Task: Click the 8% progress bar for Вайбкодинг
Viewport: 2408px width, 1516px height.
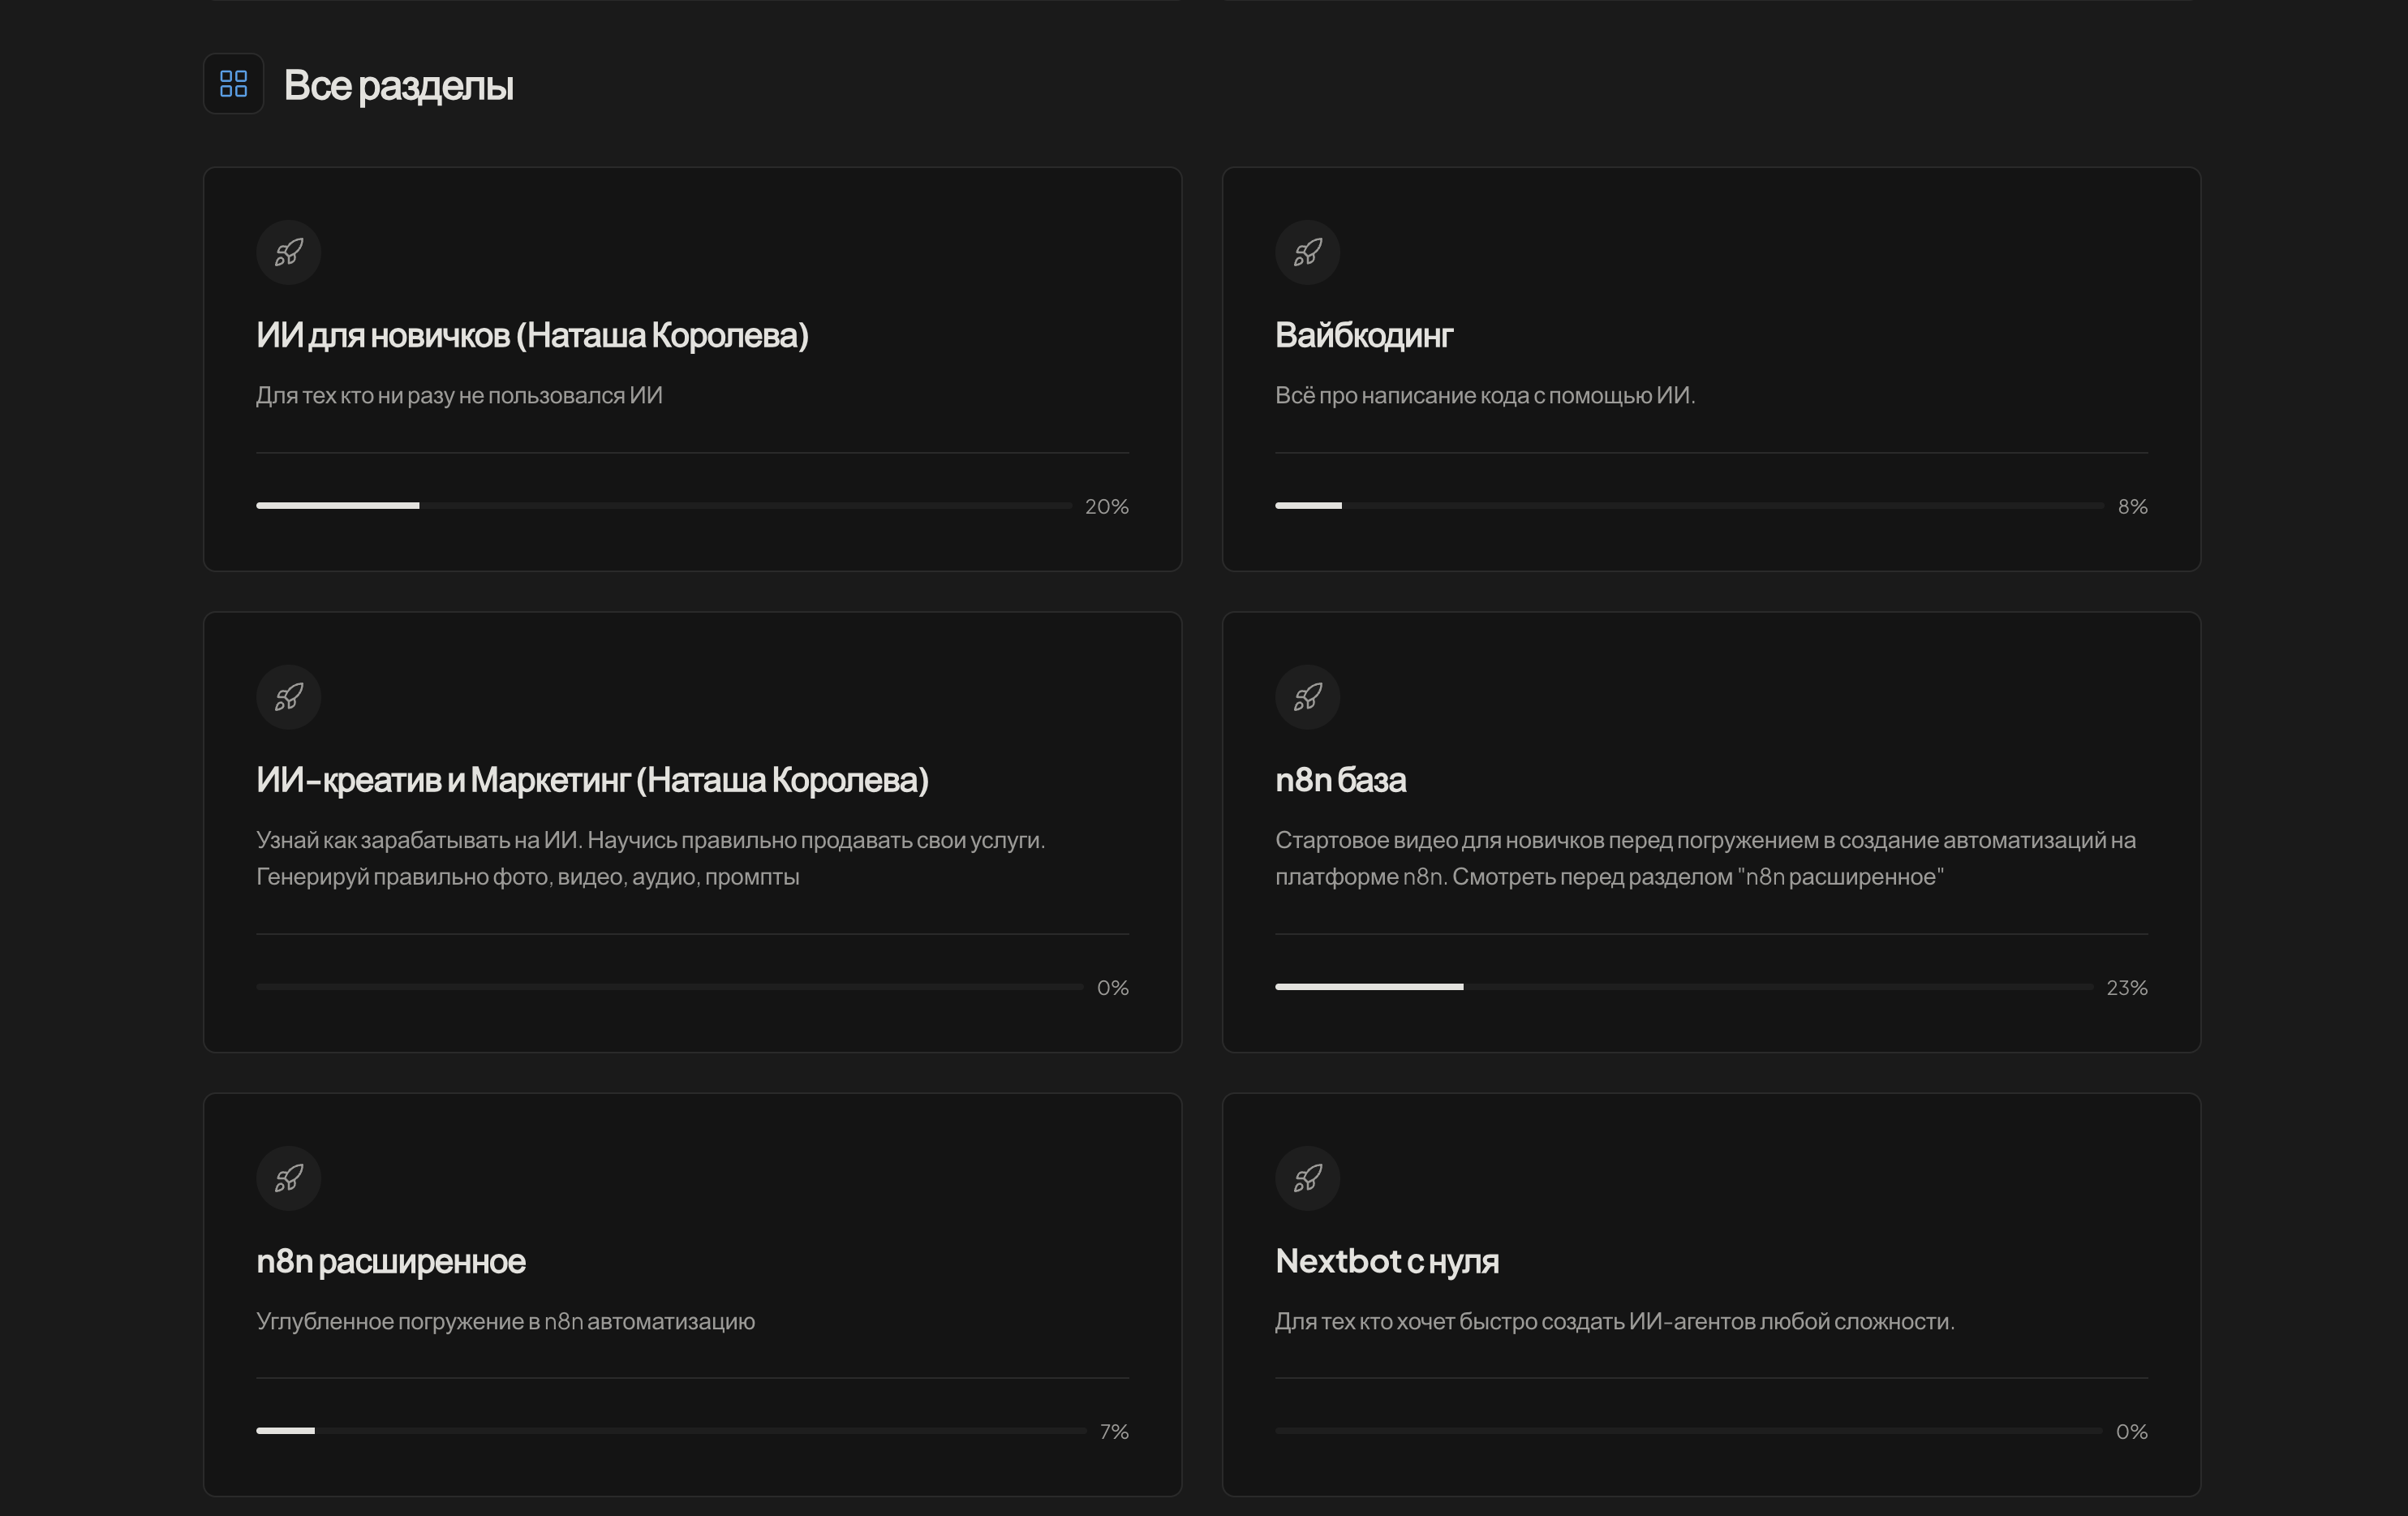Action: [x=1688, y=506]
